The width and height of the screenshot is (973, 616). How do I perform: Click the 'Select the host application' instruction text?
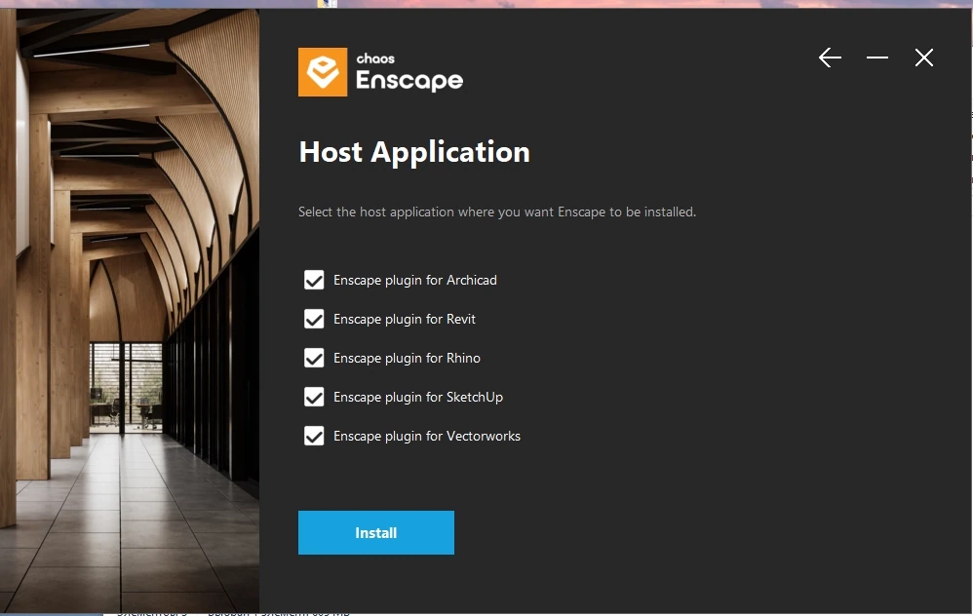497,212
